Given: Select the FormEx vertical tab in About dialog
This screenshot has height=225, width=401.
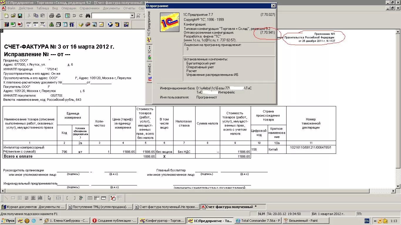Looking at the screenshot, I should pos(149,72).
